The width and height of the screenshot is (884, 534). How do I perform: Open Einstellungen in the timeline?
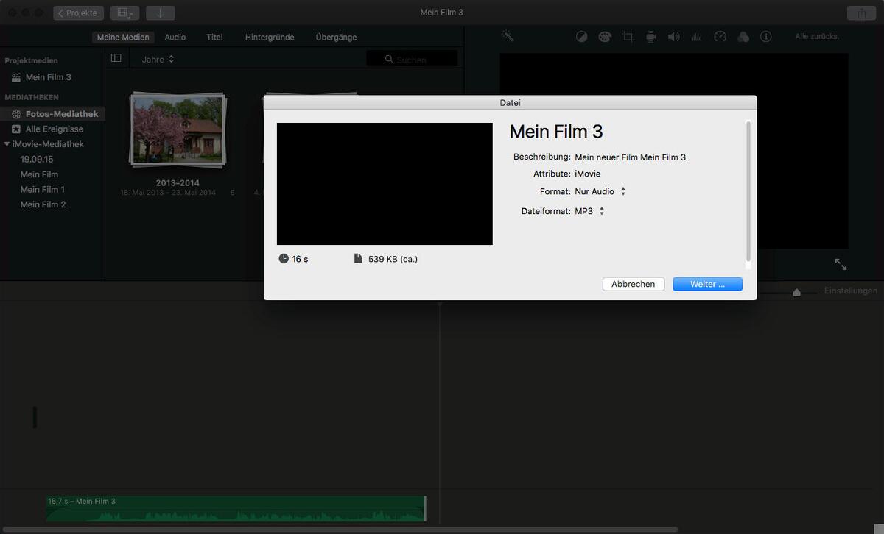(851, 291)
